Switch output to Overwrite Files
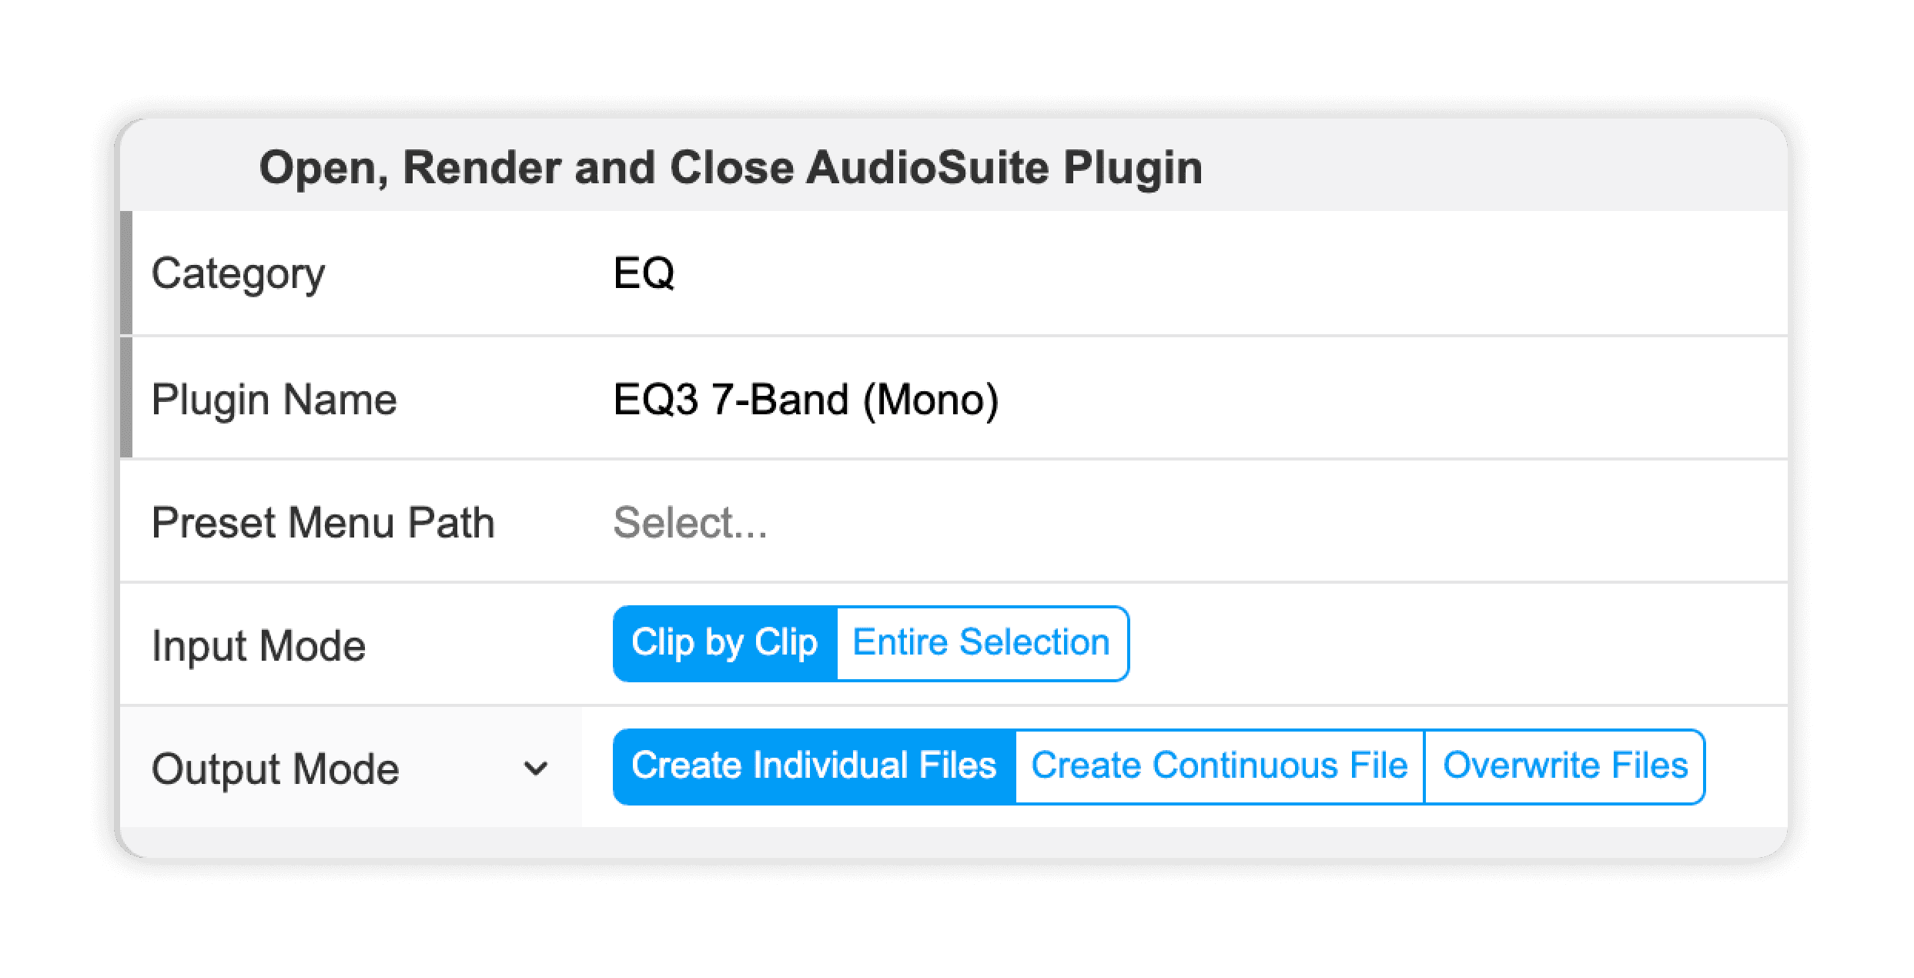This screenshot has height=978, width=1914. (1565, 765)
